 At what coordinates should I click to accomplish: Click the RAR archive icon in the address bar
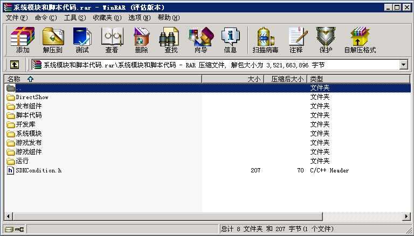point(37,65)
